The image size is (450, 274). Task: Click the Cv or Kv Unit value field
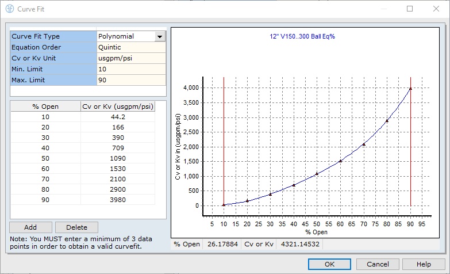pyautogui.click(x=131, y=58)
